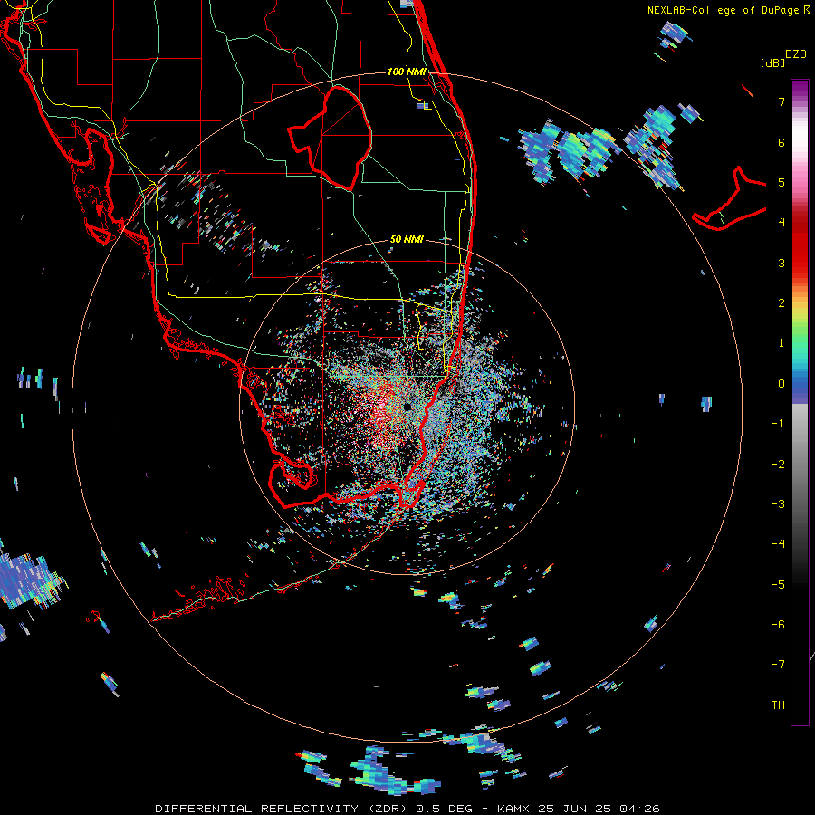The image size is (815, 815).
Task: Click the DZD legend title
Action: pyautogui.click(x=796, y=54)
